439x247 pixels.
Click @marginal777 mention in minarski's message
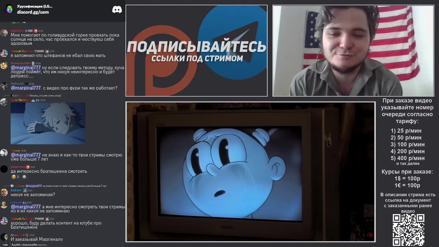point(26,207)
